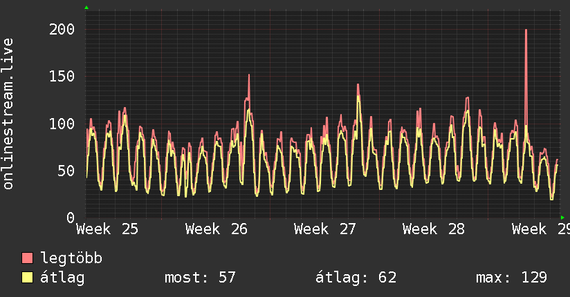Click the Week 29 axis label
Screen dimensions: 570x297
pyautogui.click(x=541, y=229)
